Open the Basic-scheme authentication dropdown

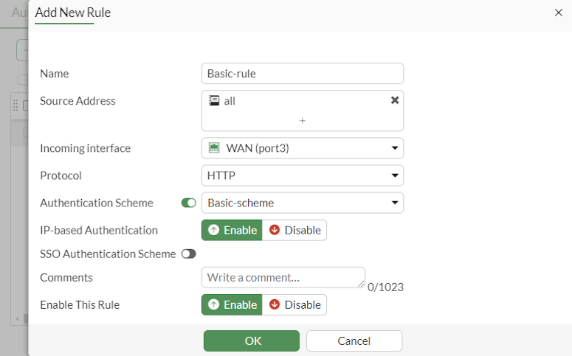click(303, 203)
